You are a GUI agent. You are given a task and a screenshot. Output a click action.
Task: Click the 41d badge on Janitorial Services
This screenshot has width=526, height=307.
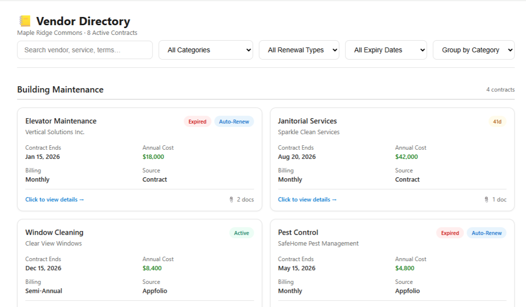pyautogui.click(x=497, y=122)
